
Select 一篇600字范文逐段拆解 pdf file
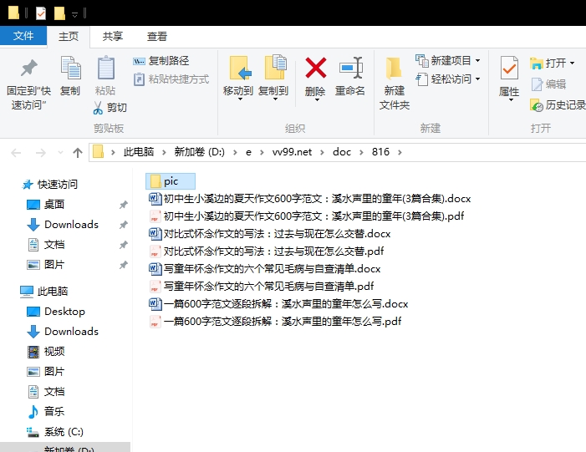point(275,322)
